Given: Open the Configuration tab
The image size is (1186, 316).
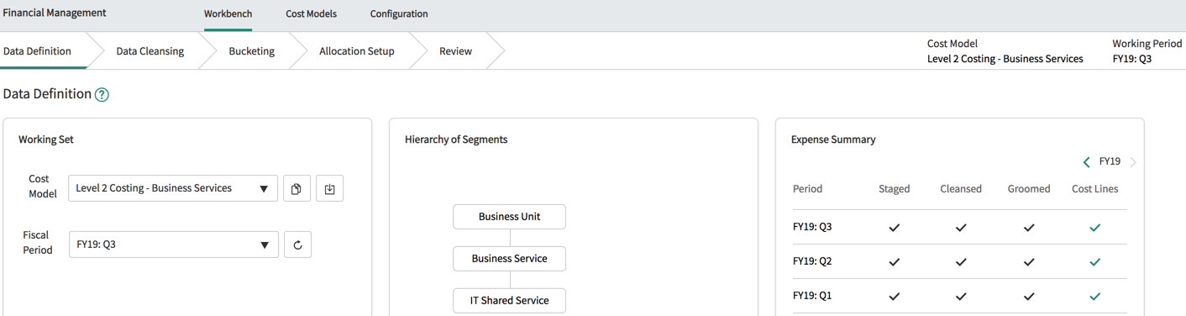Looking at the screenshot, I should (399, 14).
